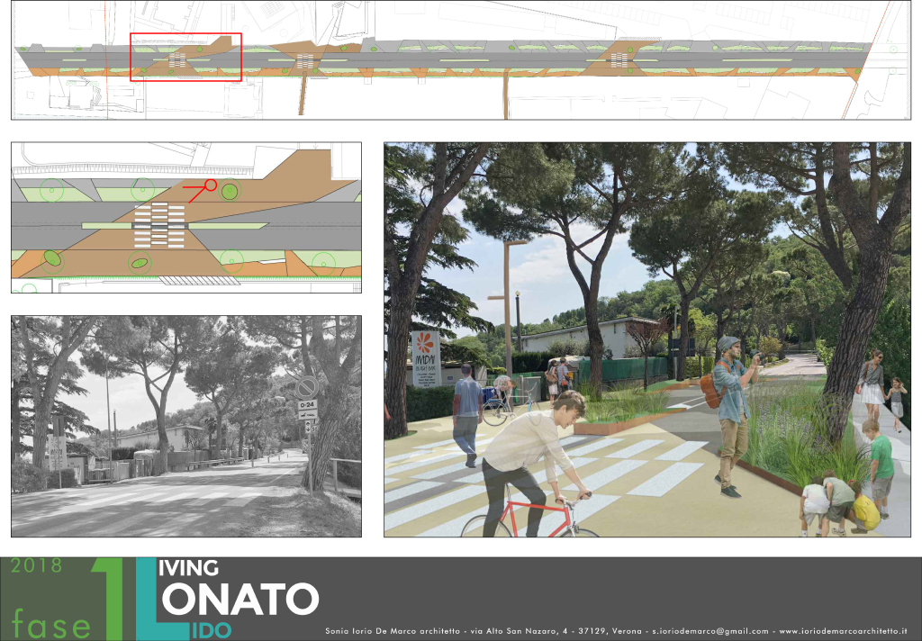922x641 pixels.
Task: Click the 'fase' label in the footer
Action: 51,622
